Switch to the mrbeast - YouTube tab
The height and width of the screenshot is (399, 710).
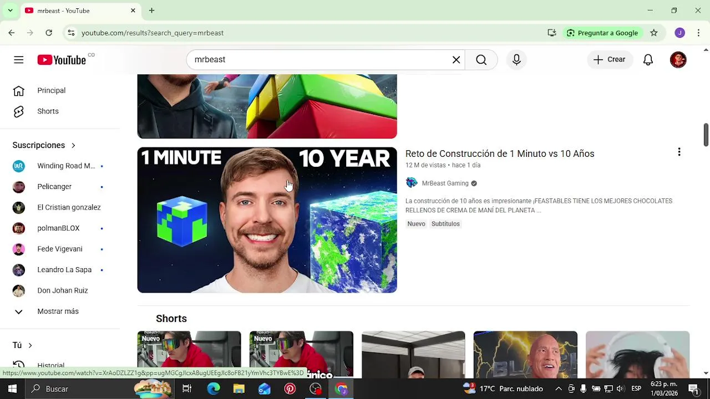(x=79, y=11)
